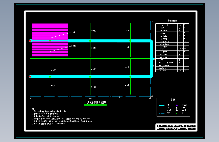This screenshot has width=219, height=142.
Task: Click the drawing title above the green underline bar
Action: pos(96,102)
